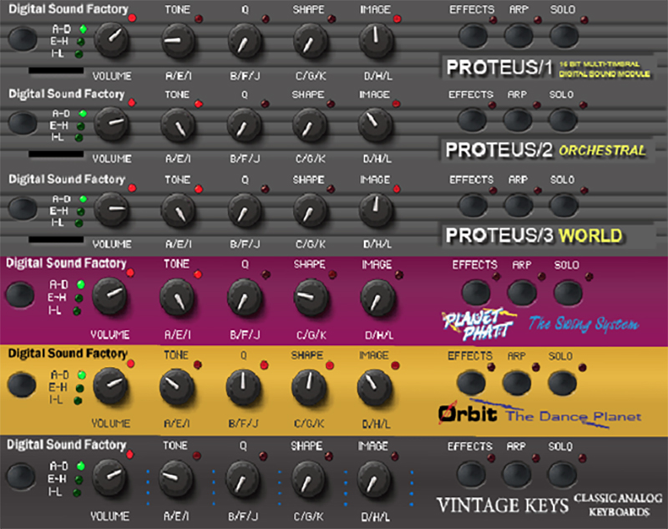The width and height of the screenshot is (668, 529).
Task: Adjust the Proteus/3 Q B/F/J knob
Action: click(x=244, y=211)
